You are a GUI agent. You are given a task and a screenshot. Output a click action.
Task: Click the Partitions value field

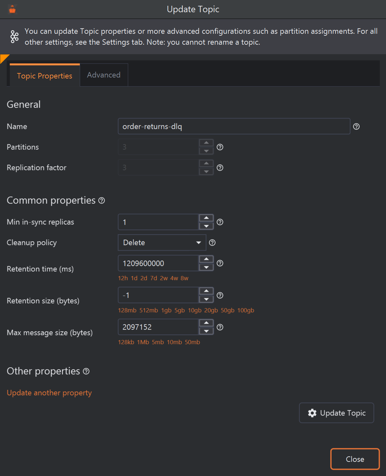[x=158, y=147]
